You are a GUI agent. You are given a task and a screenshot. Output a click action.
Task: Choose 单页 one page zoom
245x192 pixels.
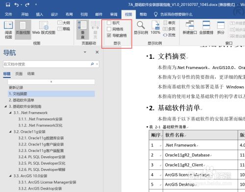click(x=170, y=23)
